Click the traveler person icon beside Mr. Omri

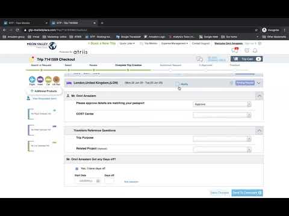68,95
